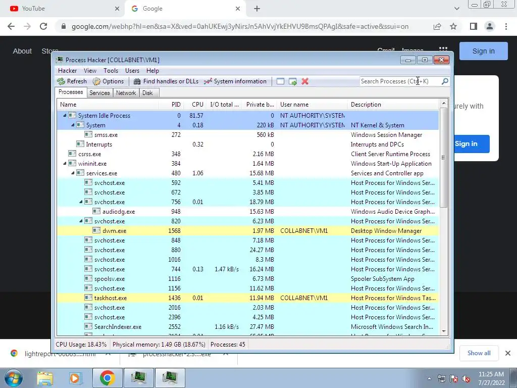
Task: Click the search magnifier icon in Process Hacker
Action: 445,81
